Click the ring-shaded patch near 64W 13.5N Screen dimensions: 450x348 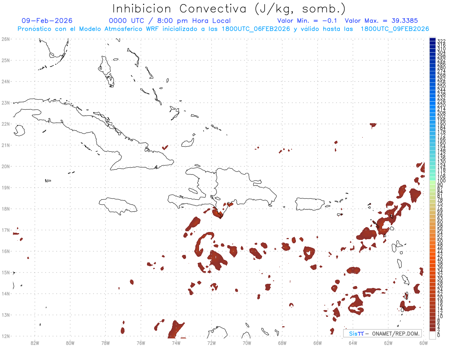pos(355,304)
